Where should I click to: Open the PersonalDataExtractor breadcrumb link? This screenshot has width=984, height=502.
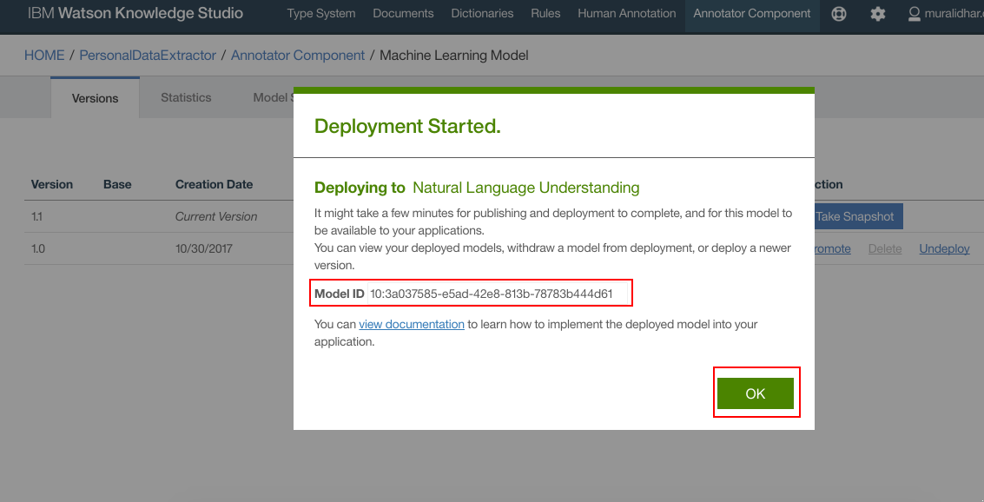point(148,56)
